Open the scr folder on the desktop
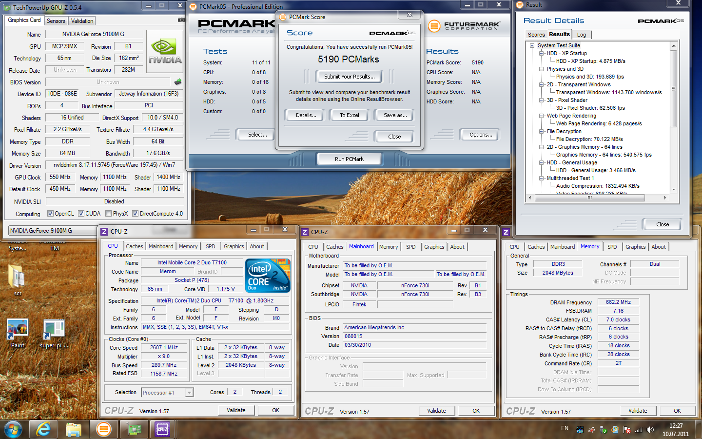 18,280
